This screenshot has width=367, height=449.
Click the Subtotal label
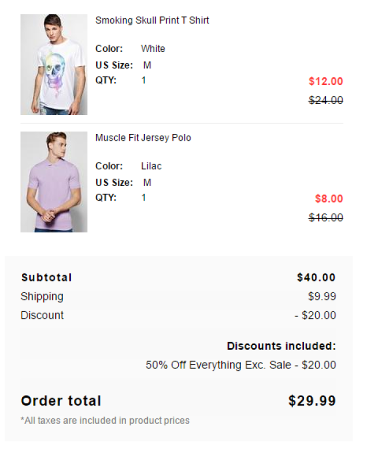(46, 278)
